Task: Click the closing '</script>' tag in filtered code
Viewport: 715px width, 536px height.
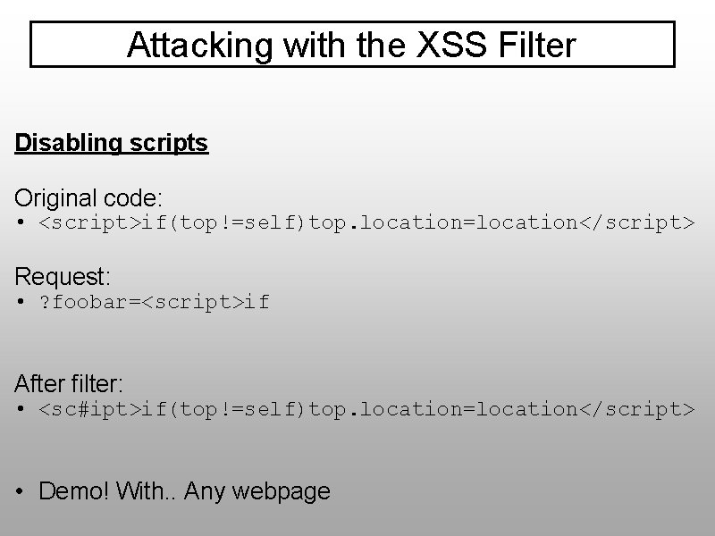Action: (635, 409)
